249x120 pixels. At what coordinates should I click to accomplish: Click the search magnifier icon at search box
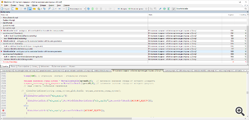245,9
